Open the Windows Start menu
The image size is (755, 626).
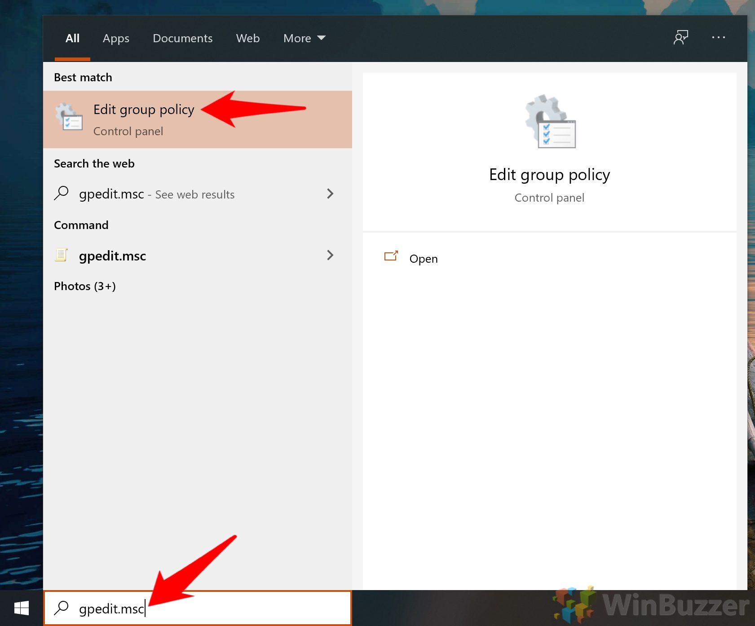[x=21, y=608]
